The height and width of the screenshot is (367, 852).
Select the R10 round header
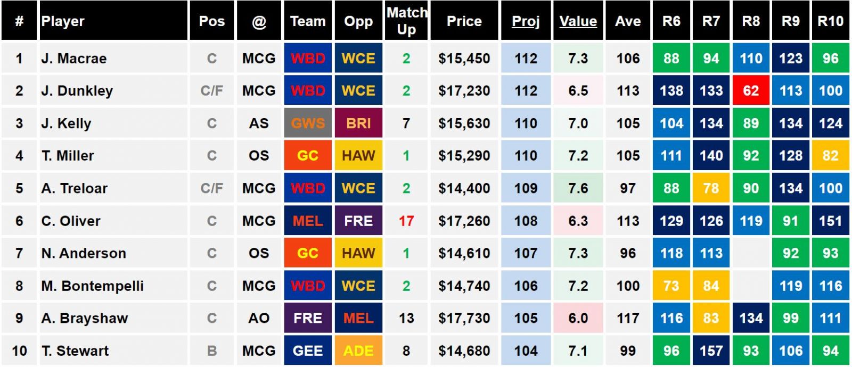(x=830, y=21)
